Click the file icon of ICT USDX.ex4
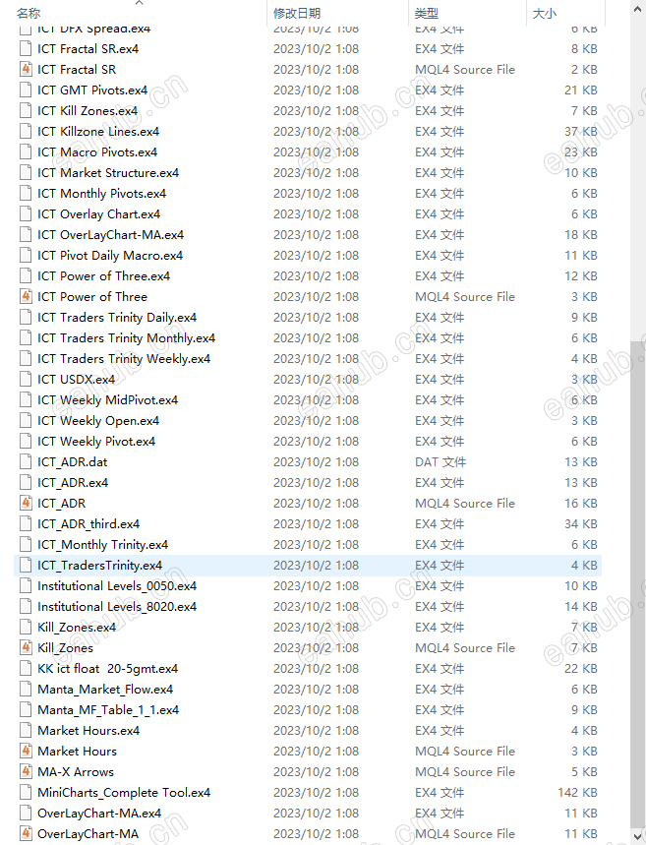 tap(26, 379)
